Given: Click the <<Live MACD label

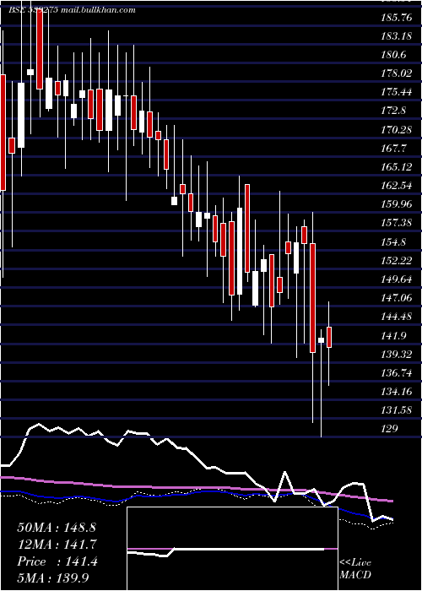Looking at the screenshot, I should pos(355,569).
